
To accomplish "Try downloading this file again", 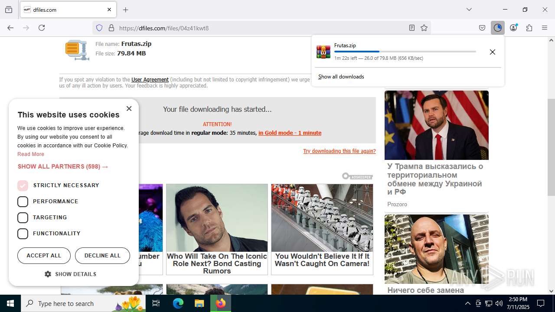I will [340, 151].
